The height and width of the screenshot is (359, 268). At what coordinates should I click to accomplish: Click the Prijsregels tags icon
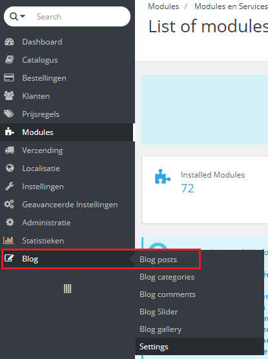(9, 114)
